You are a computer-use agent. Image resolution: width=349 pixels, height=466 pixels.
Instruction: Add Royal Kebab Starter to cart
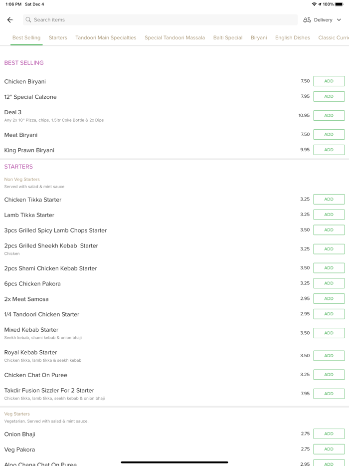pyautogui.click(x=329, y=355)
